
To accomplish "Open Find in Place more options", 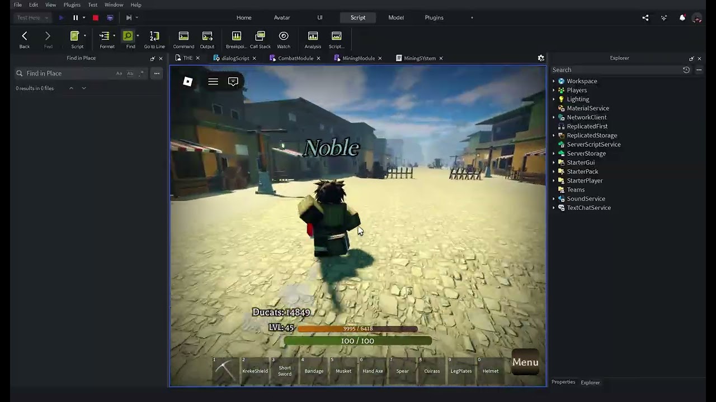I will (x=157, y=73).
